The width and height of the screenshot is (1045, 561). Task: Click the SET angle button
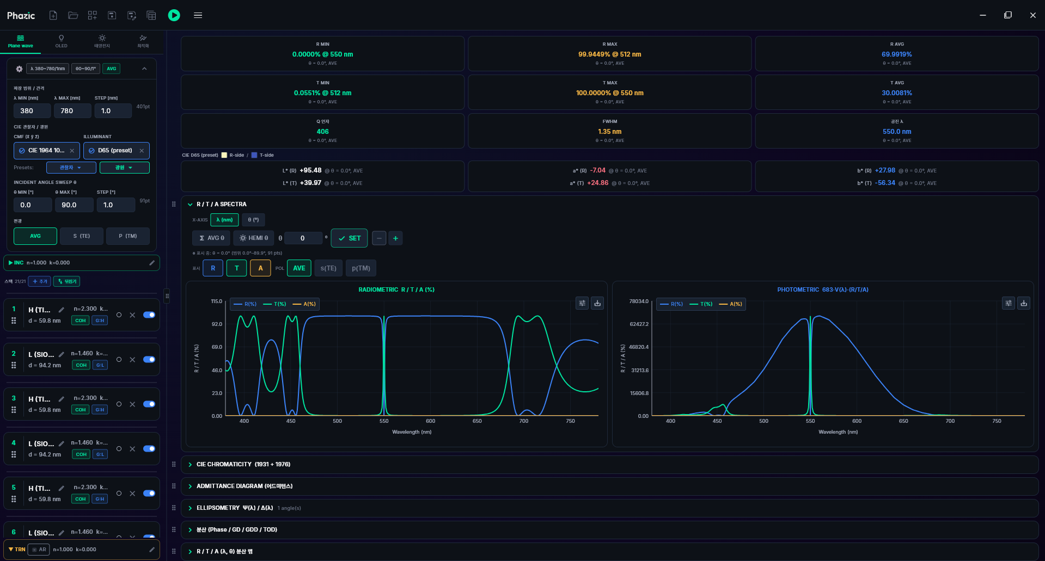(349, 238)
